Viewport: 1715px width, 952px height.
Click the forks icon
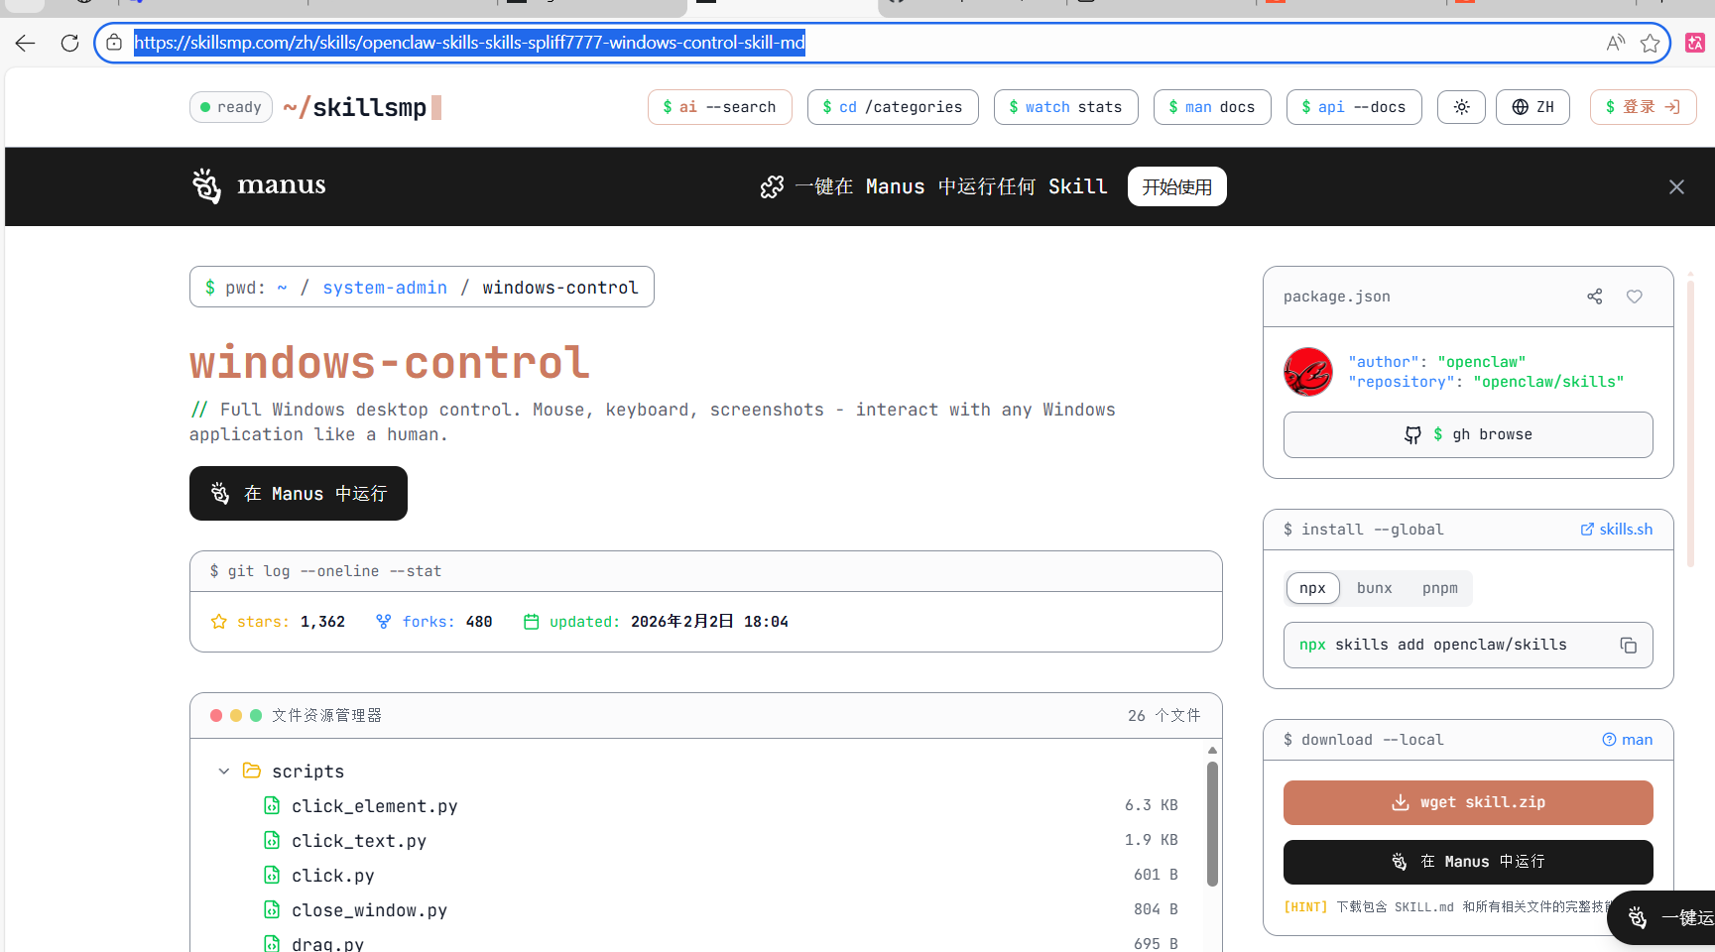(x=384, y=622)
